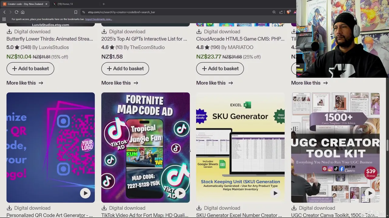Click the NZ$1.58 price

tap(112, 57)
